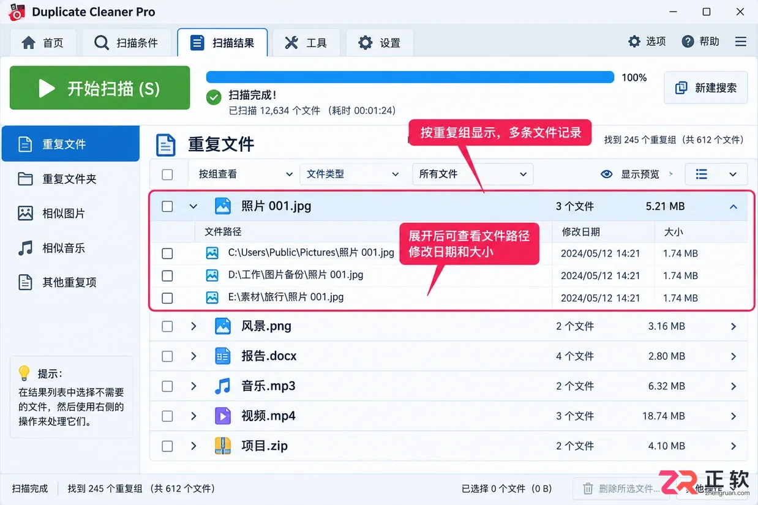
Task: Toggle 显示预览 eye icon
Action: 607,174
